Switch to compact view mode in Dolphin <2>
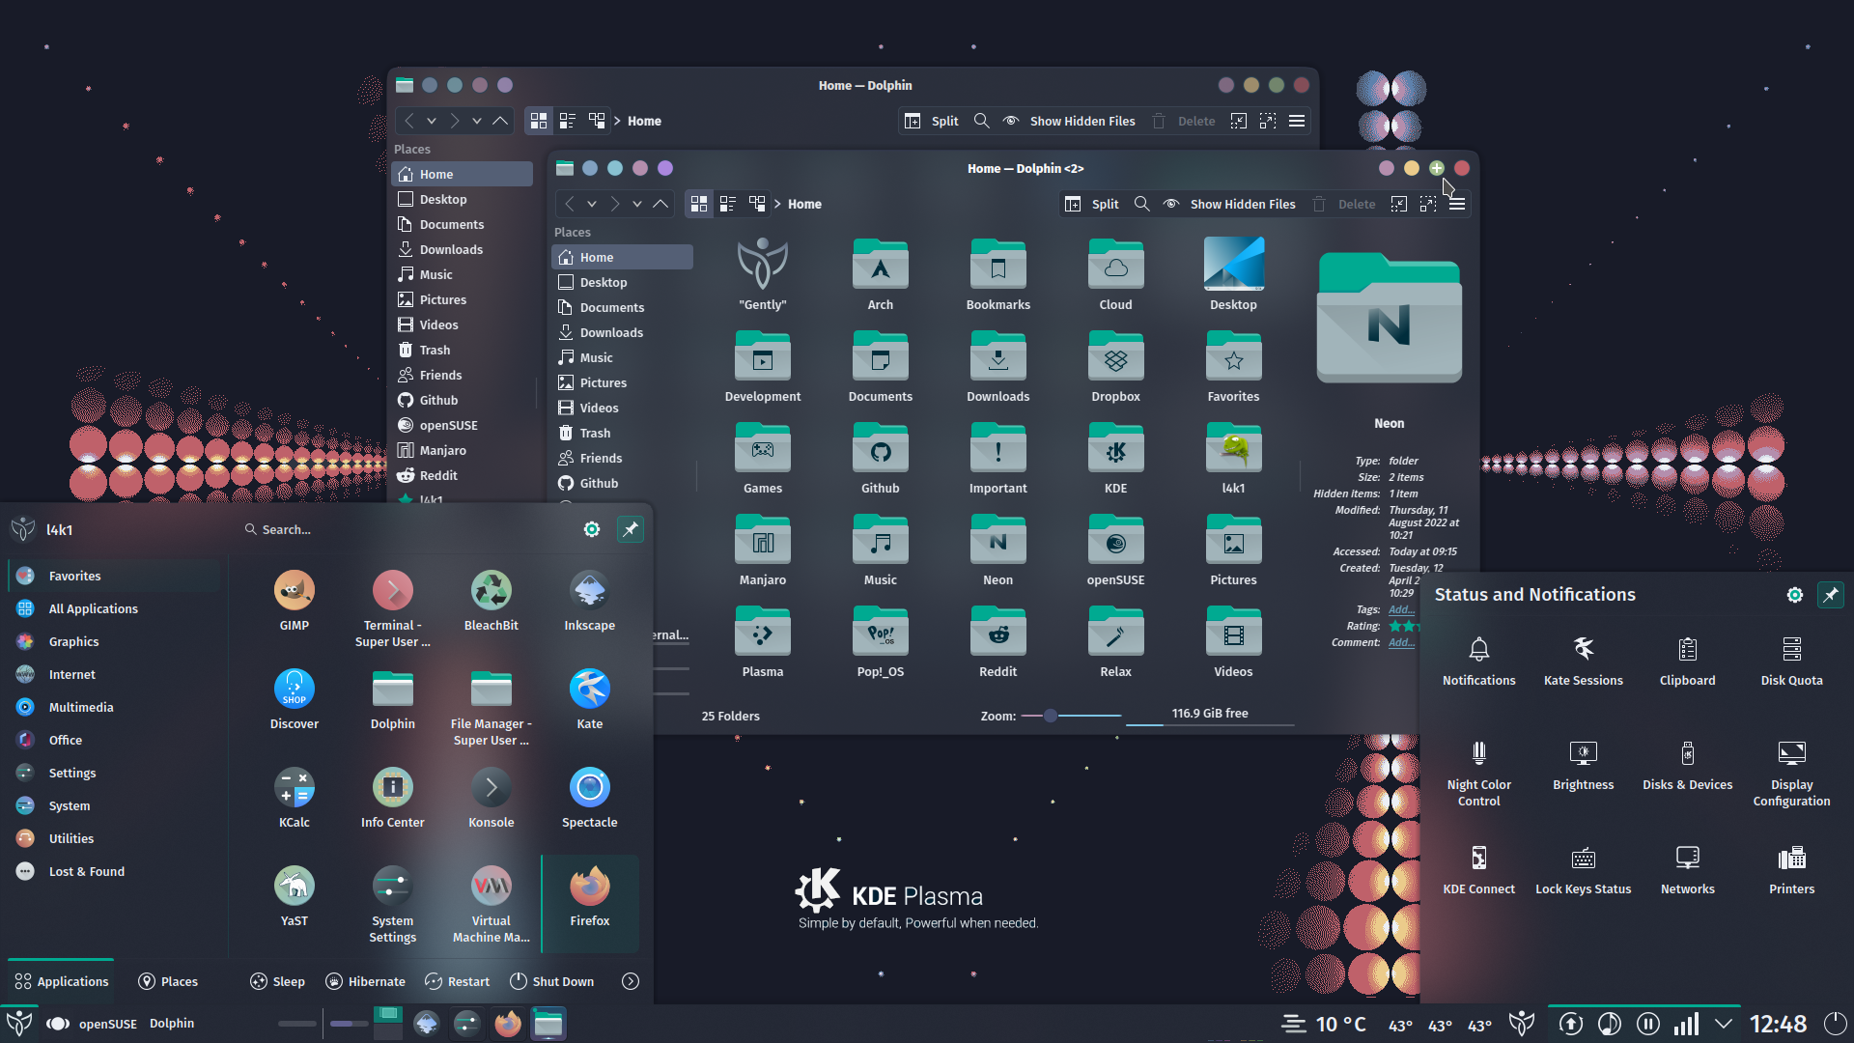This screenshot has height=1043, width=1854. coord(728,204)
